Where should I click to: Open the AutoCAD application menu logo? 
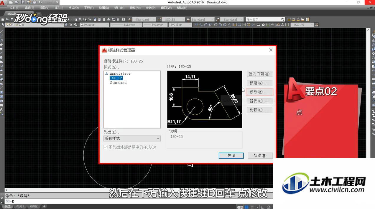[x=3, y=3]
